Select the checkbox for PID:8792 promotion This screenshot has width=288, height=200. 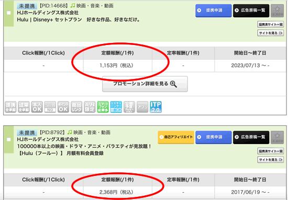[x=8, y=140]
